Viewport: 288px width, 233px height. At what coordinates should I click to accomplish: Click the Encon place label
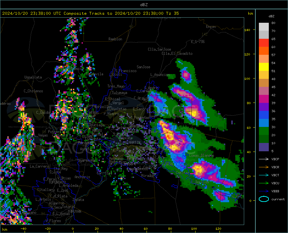[211, 27]
